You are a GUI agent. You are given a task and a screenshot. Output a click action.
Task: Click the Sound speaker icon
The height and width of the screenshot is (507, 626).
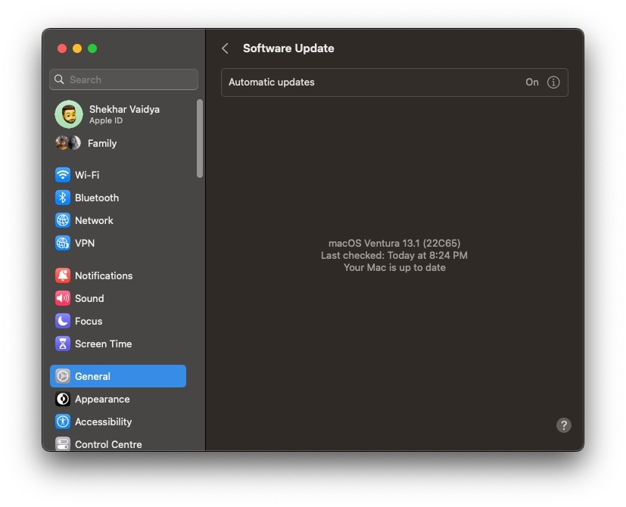[63, 298]
